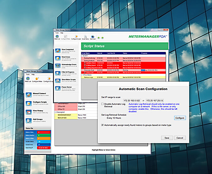Click the Progress column header
The image size is (212, 174).
point(144,53)
